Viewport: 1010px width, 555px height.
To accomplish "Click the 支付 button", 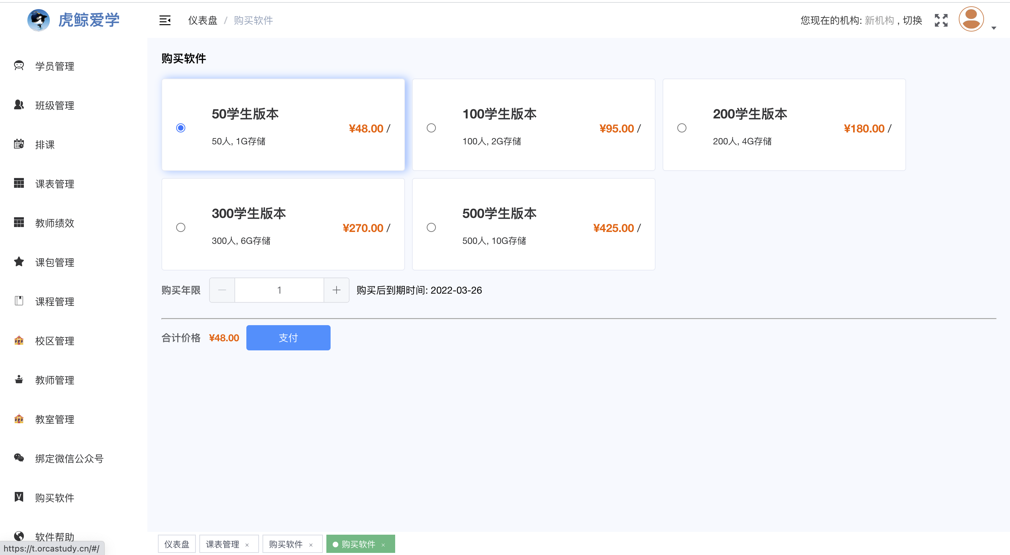I will click(288, 338).
